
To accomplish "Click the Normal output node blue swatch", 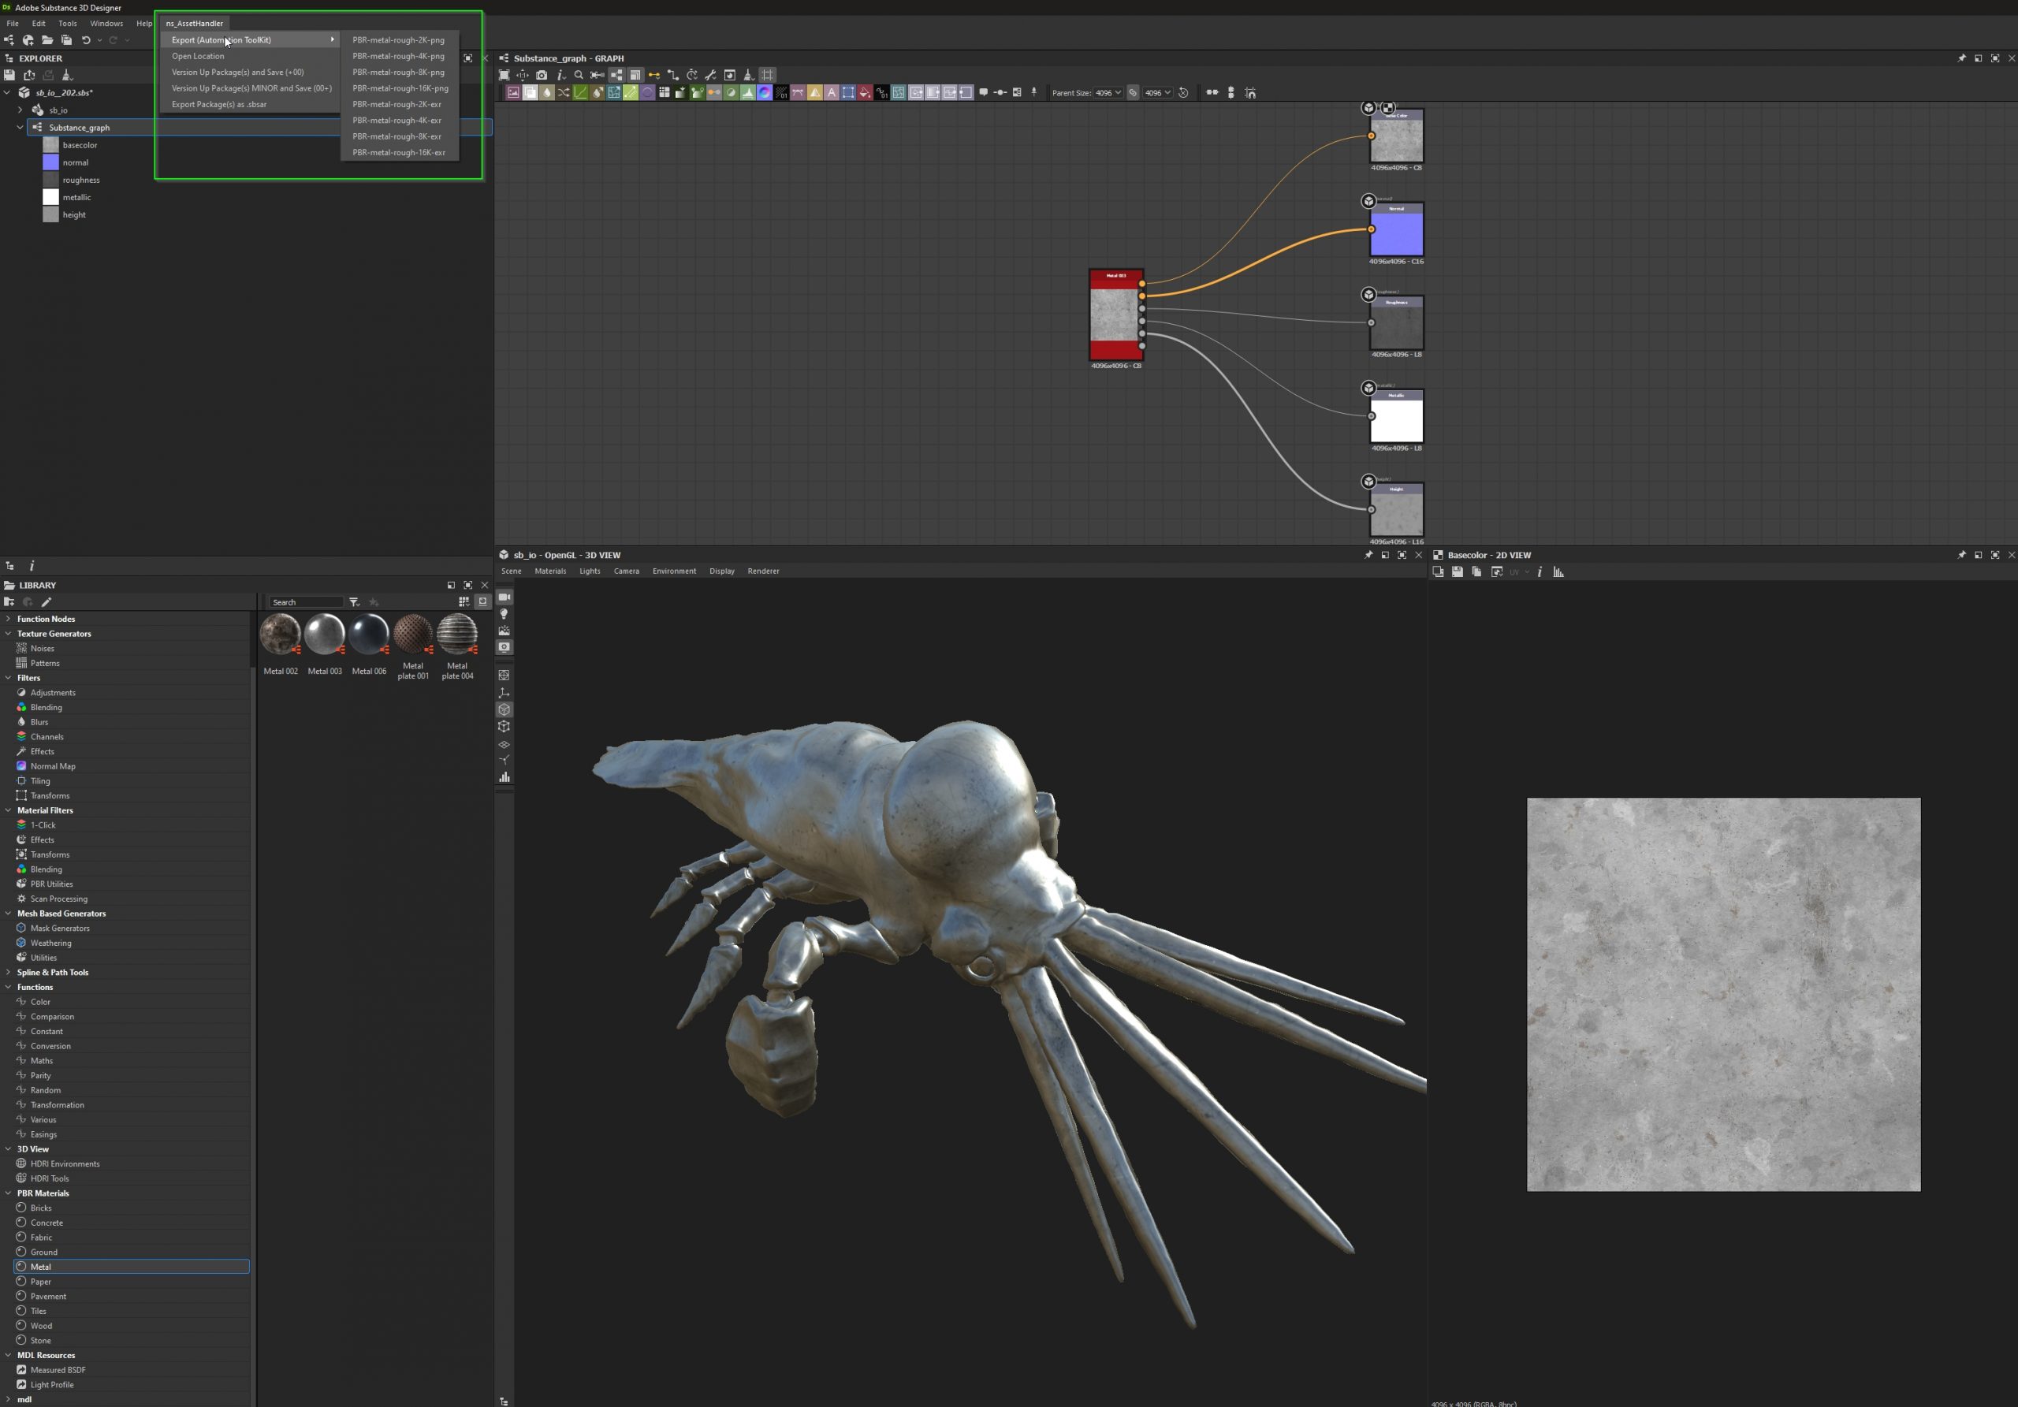I will coord(1397,234).
